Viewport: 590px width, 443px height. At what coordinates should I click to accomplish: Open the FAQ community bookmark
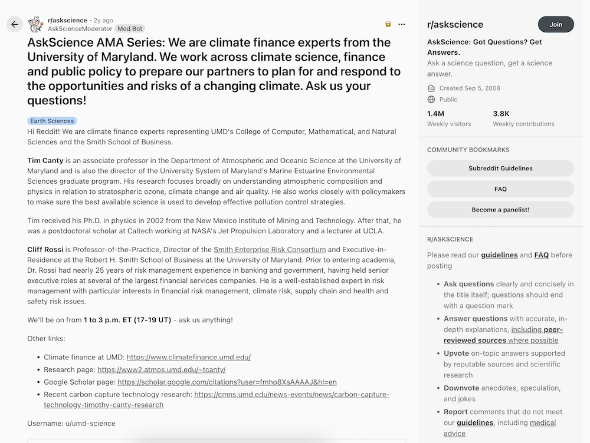[x=501, y=189]
